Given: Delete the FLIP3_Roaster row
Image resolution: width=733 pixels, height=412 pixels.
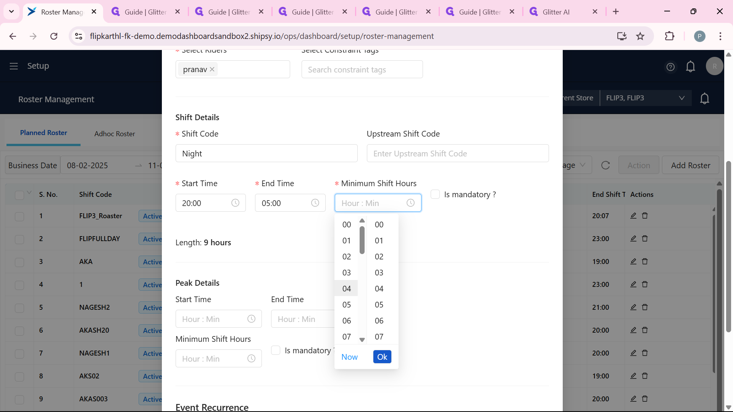Looking at the screenshot, I should click(645, 216).
